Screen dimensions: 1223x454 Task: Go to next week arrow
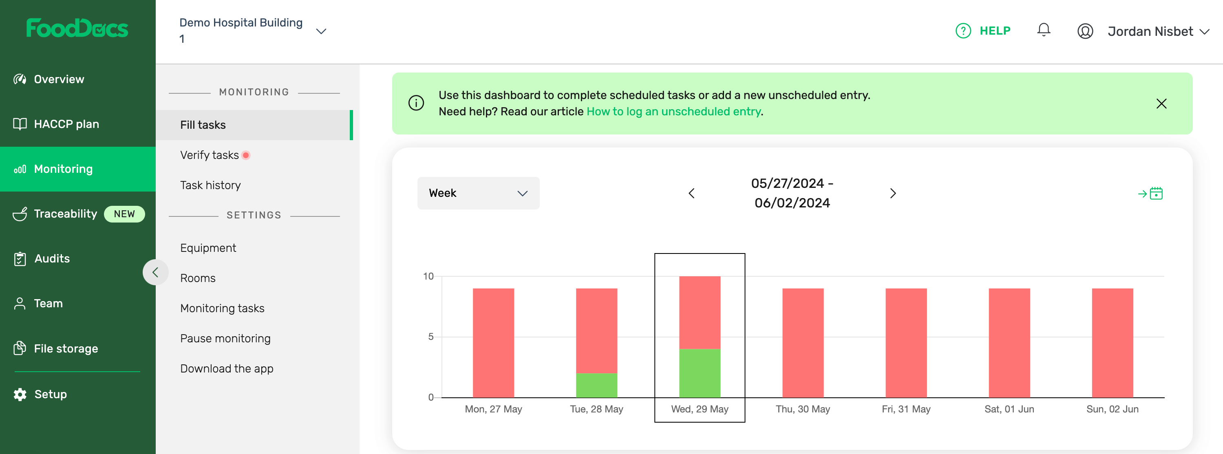pos(892,194)
